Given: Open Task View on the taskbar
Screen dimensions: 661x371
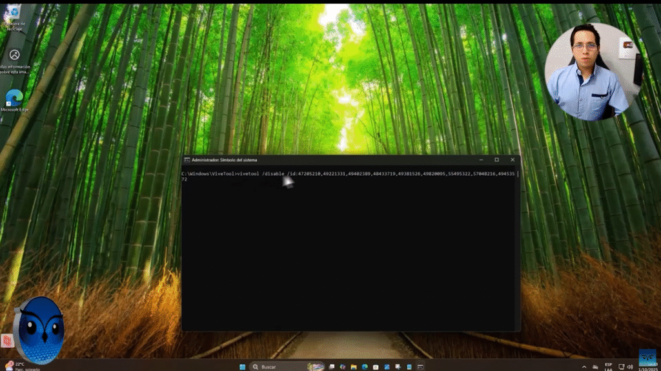Looking at the screenshot, I should (332, 366).
